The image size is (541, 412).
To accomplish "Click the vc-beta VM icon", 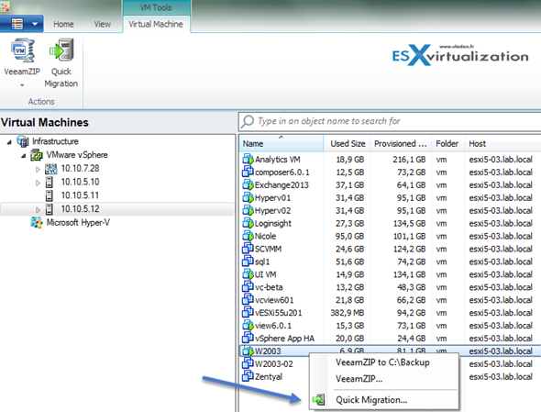I will (248, 286).
